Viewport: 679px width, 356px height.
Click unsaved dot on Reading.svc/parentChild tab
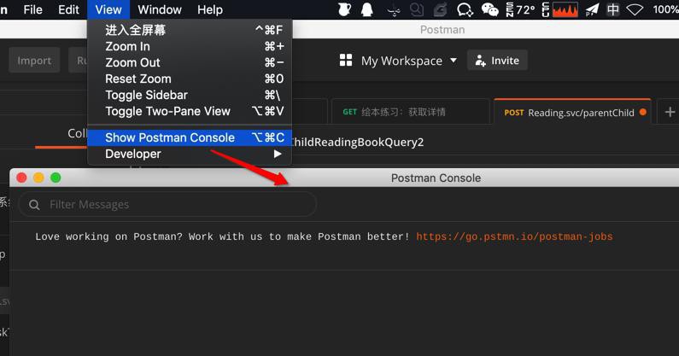pyautogui.click(x=643, y=112)
